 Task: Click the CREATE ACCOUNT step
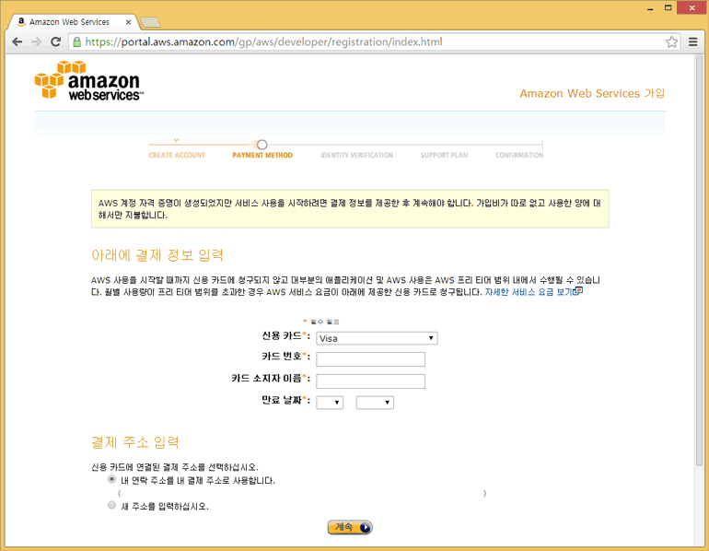point(177,155)
